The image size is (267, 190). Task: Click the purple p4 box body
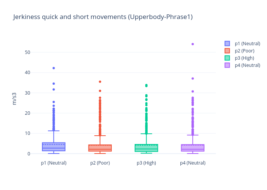coord(193,148)
